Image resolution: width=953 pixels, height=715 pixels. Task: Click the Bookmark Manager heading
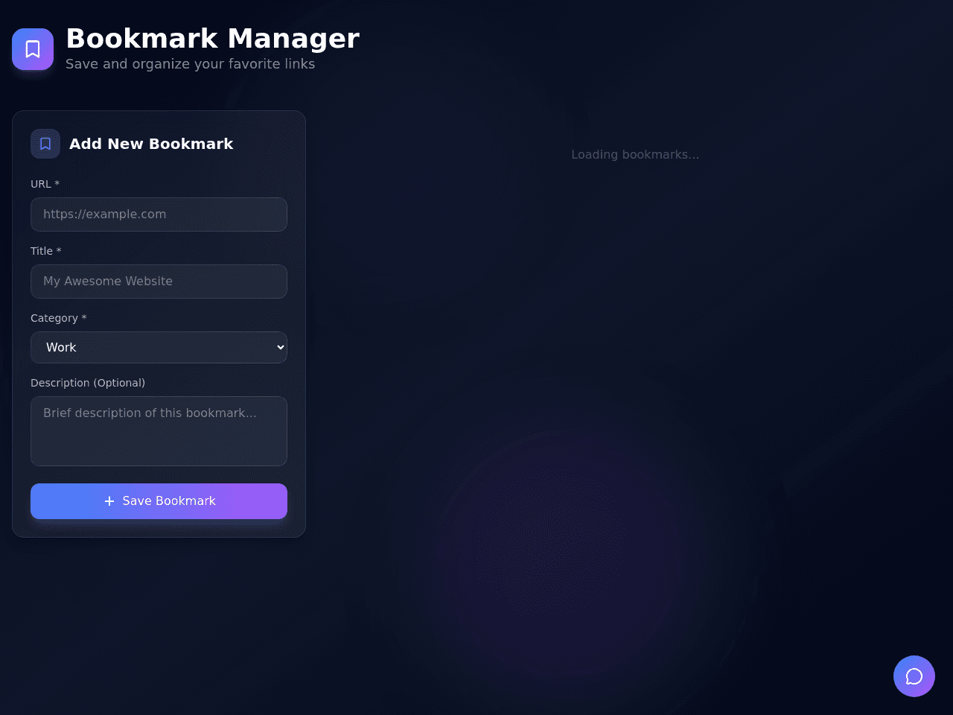tap(212, 38)
